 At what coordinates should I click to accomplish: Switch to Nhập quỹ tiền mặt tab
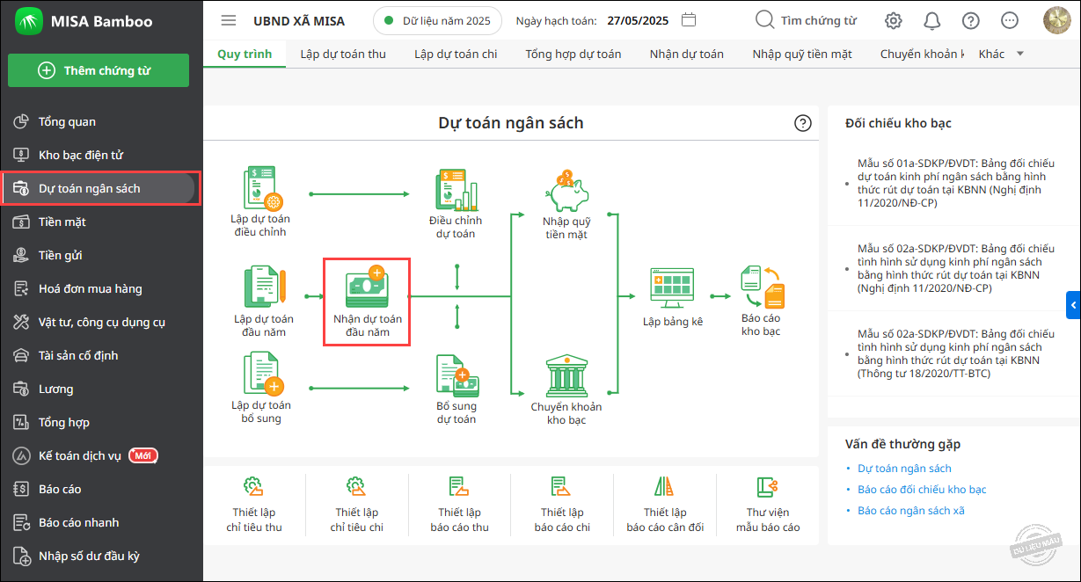[802, 54]
